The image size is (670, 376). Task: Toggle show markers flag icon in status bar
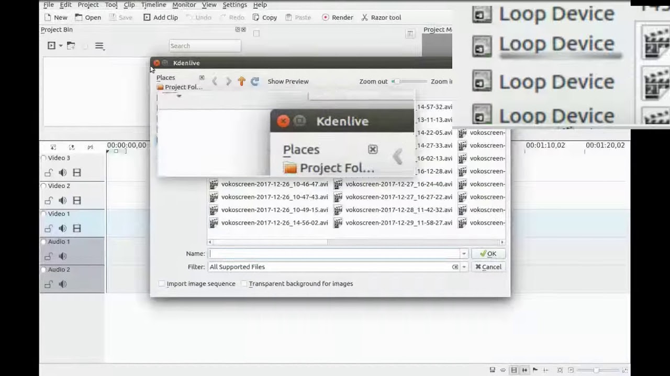pos(535,370)
